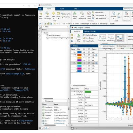Viewport: 133px width, 133px height.
Task: Click Clean Data icon
Action: click(89, 13)
